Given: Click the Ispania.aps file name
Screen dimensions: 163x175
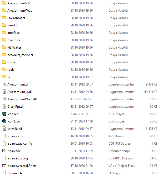Looking at the screenshot, I should point(15,136).
